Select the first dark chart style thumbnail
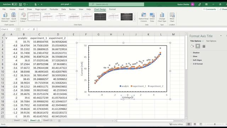This screenshot has height=128, width=227. (100, 17)
